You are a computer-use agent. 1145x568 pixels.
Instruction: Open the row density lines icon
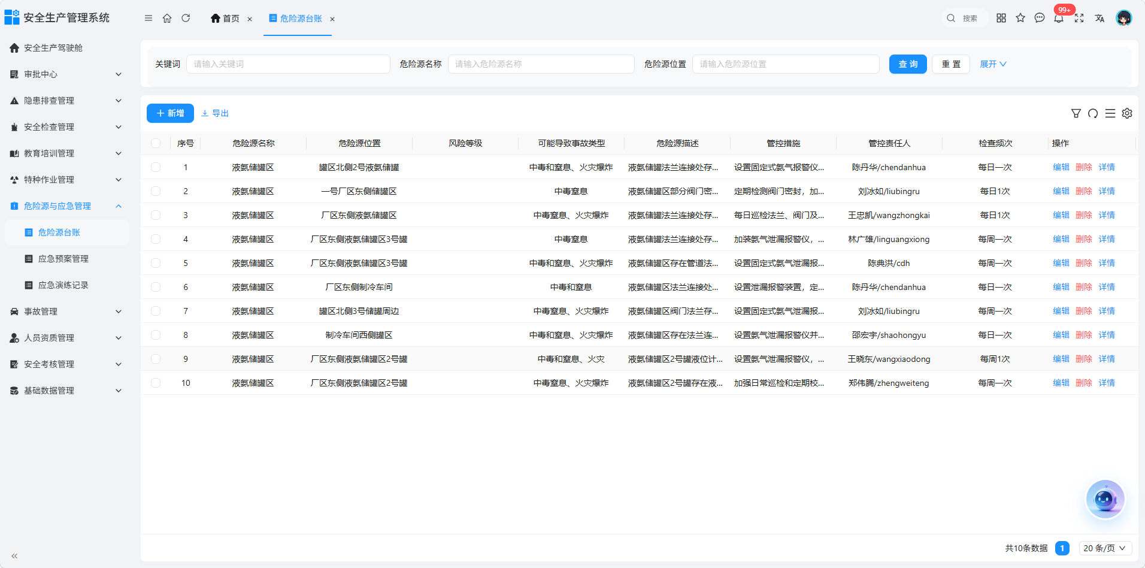1110,113
